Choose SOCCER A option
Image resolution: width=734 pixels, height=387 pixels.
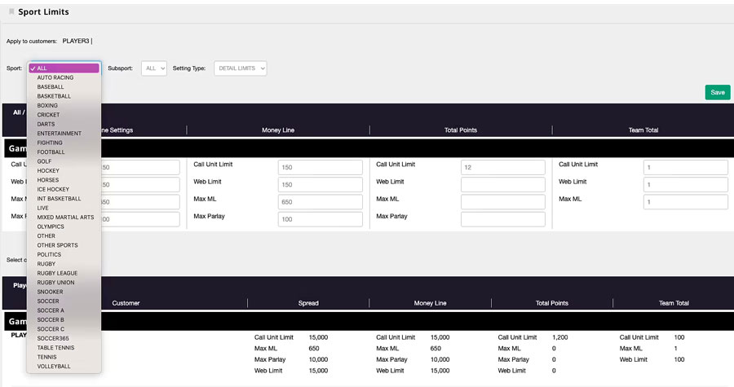[51, 310]
